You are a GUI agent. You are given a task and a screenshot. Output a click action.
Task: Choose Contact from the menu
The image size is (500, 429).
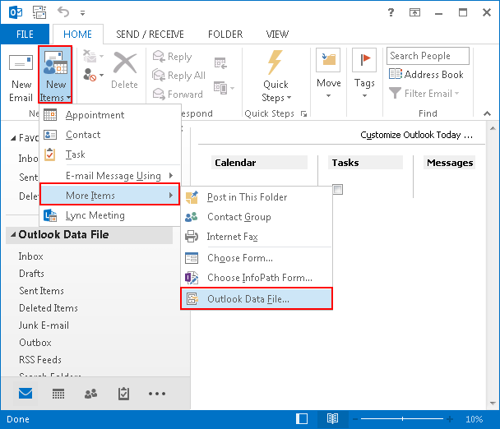pos(110,135)
